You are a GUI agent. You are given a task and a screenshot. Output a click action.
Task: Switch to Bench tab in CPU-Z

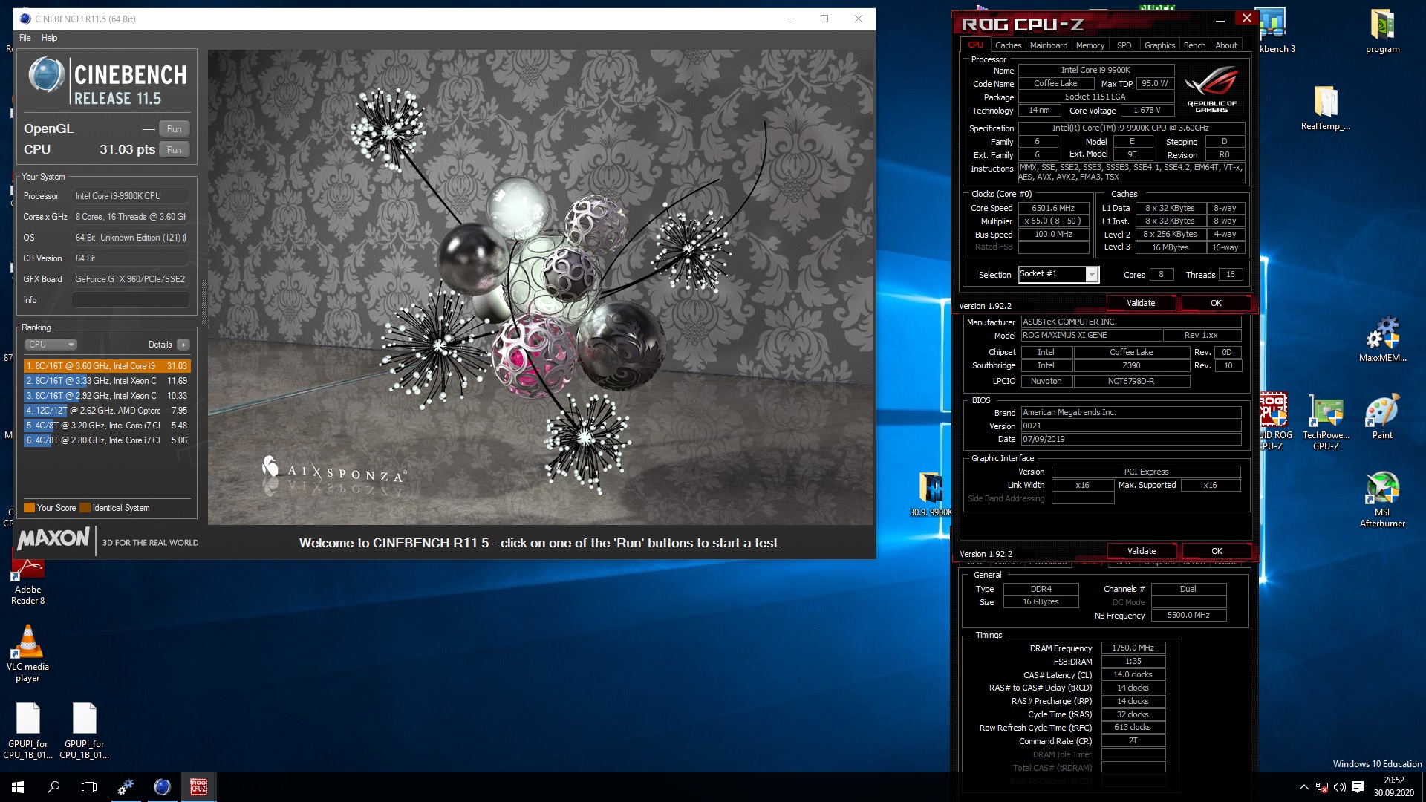coord(1194,45)
